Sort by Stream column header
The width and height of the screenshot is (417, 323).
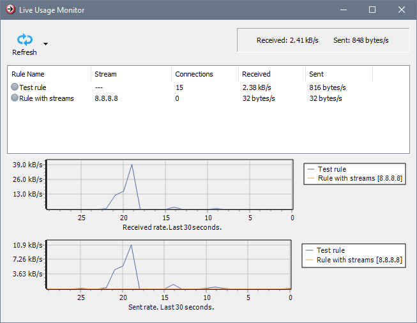pos(105,74)
